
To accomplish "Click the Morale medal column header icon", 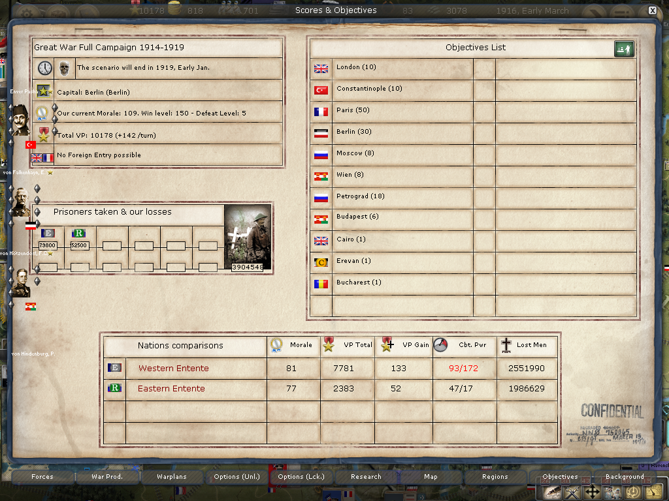I will 277,346.
